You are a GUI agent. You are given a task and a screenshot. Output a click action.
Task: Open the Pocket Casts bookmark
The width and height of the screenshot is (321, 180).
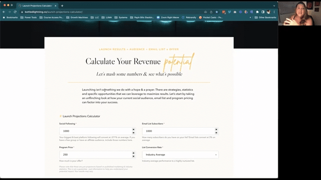pos(211,17)
